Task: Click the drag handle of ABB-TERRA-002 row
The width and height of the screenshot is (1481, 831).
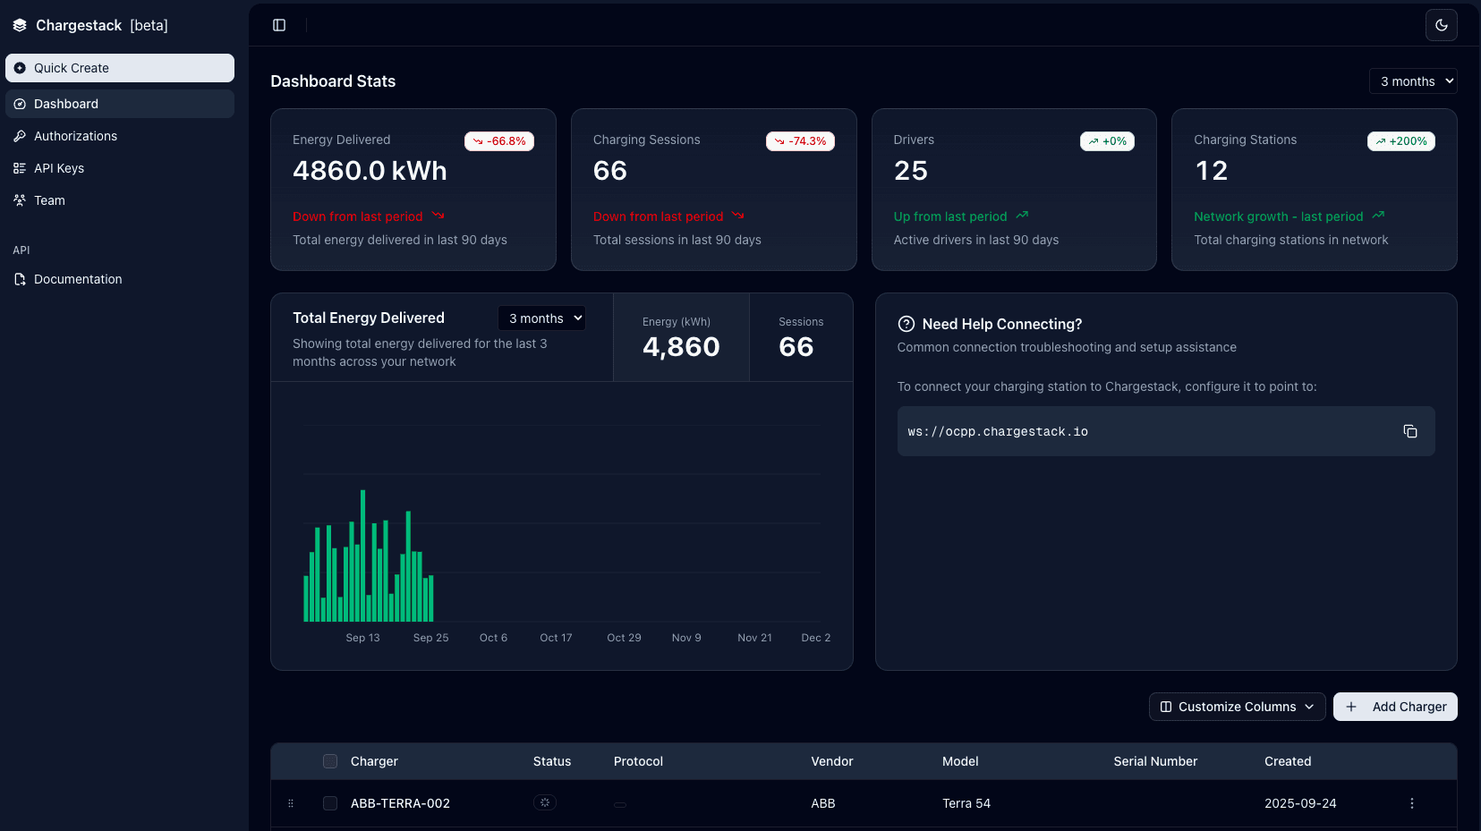Action: point(291,803)
